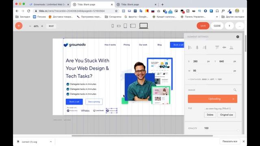Expand options for correct (1).svg download
The height and width of the screenshot is (146, 260).
coord(51,142)
